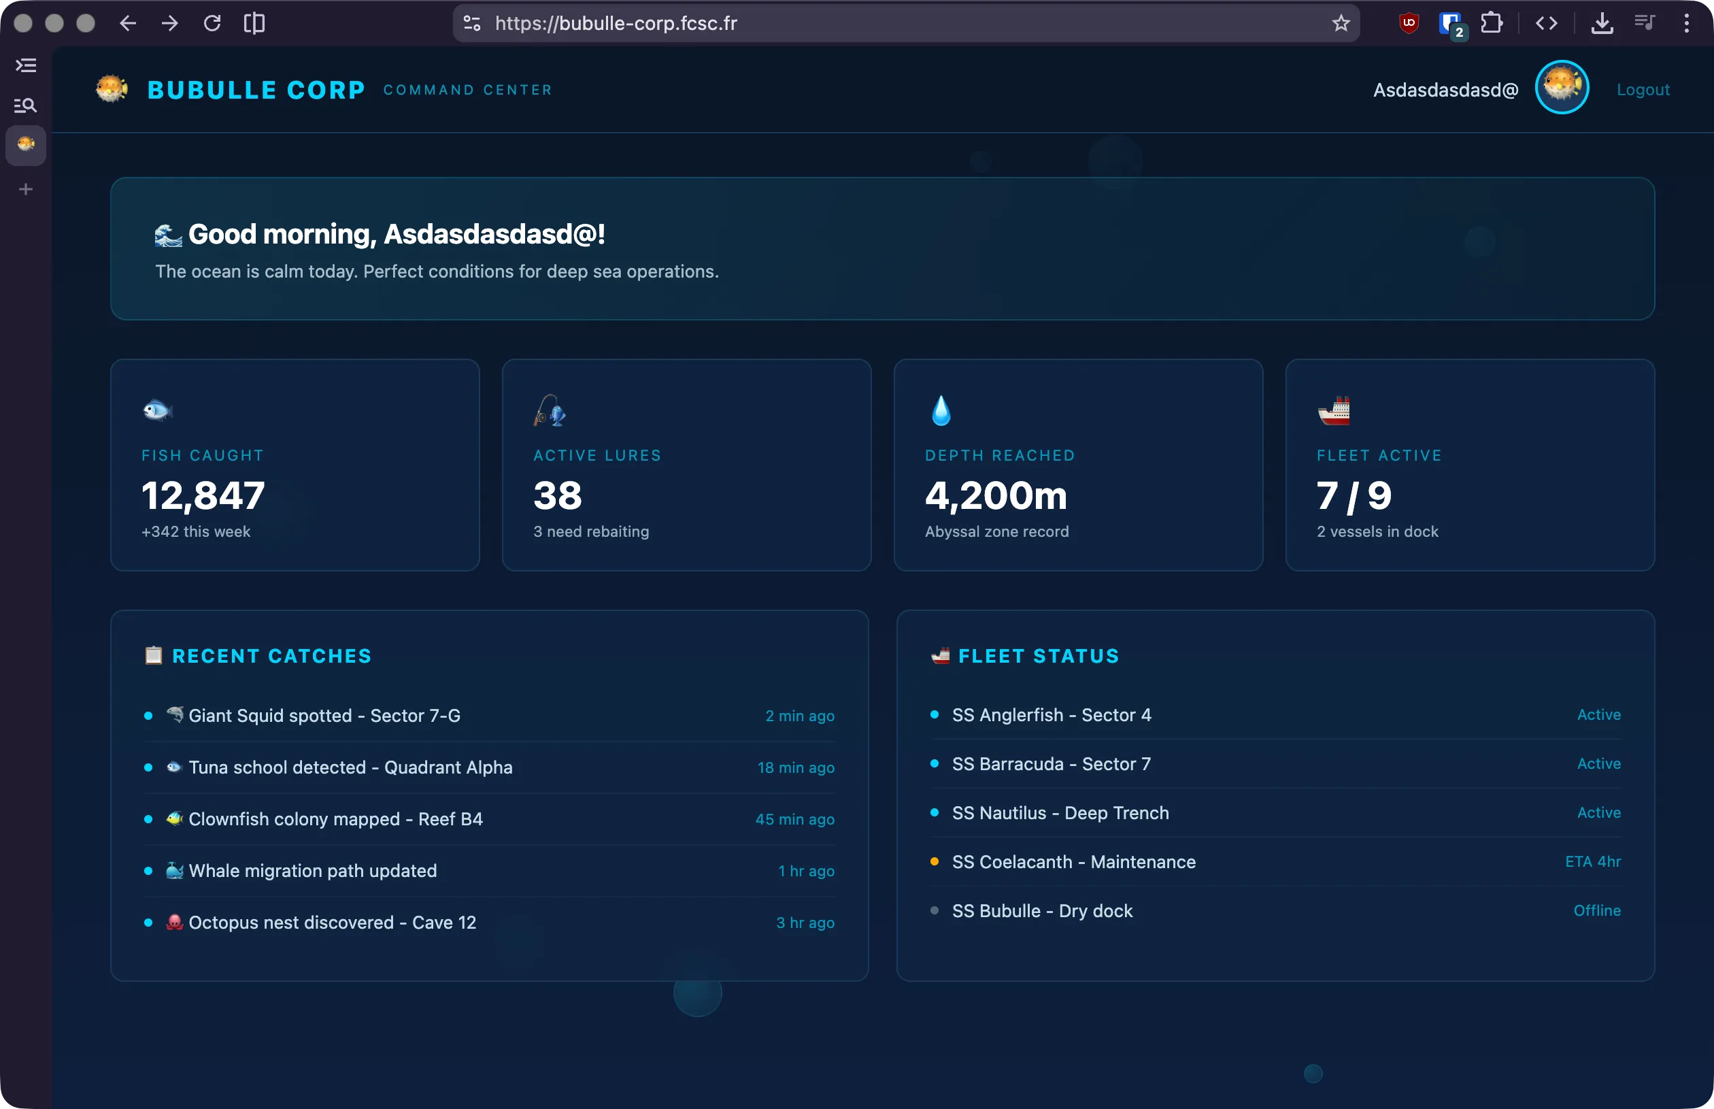Click the collapse sidebar icon
1714x1109 pixels.
(x=25, y=65)
